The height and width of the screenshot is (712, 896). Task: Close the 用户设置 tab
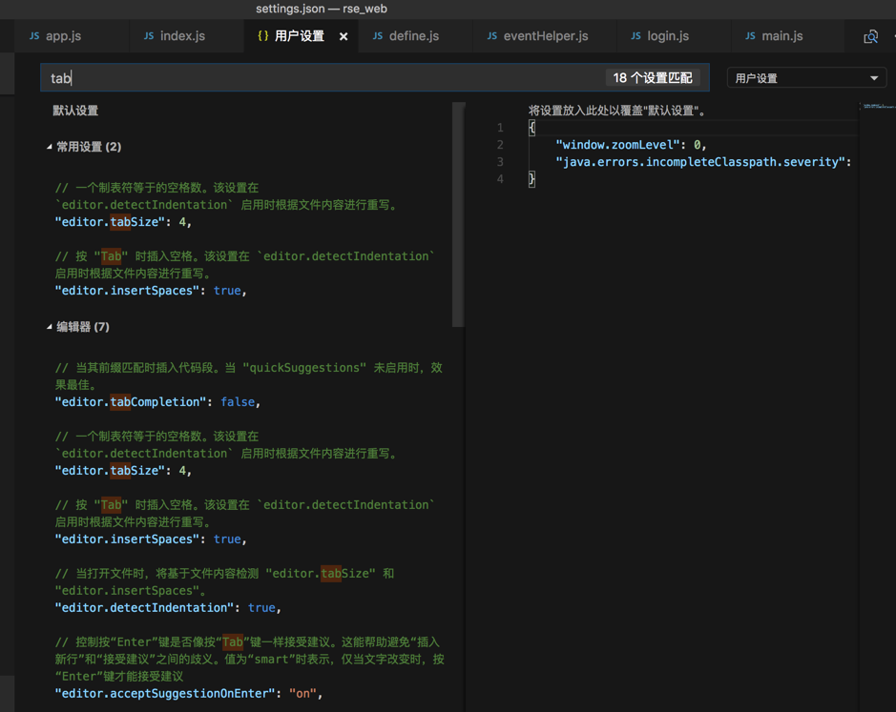pyautogui.click(x=344, y=36)
